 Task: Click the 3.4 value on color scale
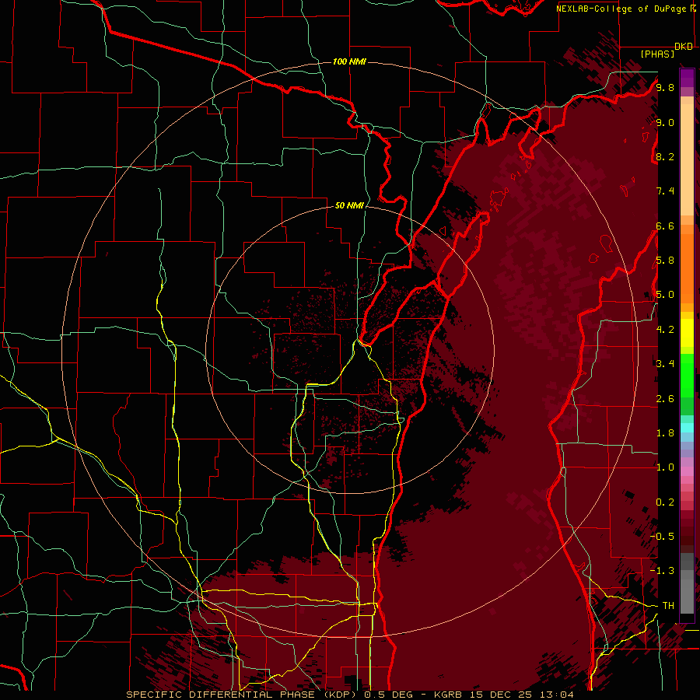pyautogui.click(x=665, y=364)
